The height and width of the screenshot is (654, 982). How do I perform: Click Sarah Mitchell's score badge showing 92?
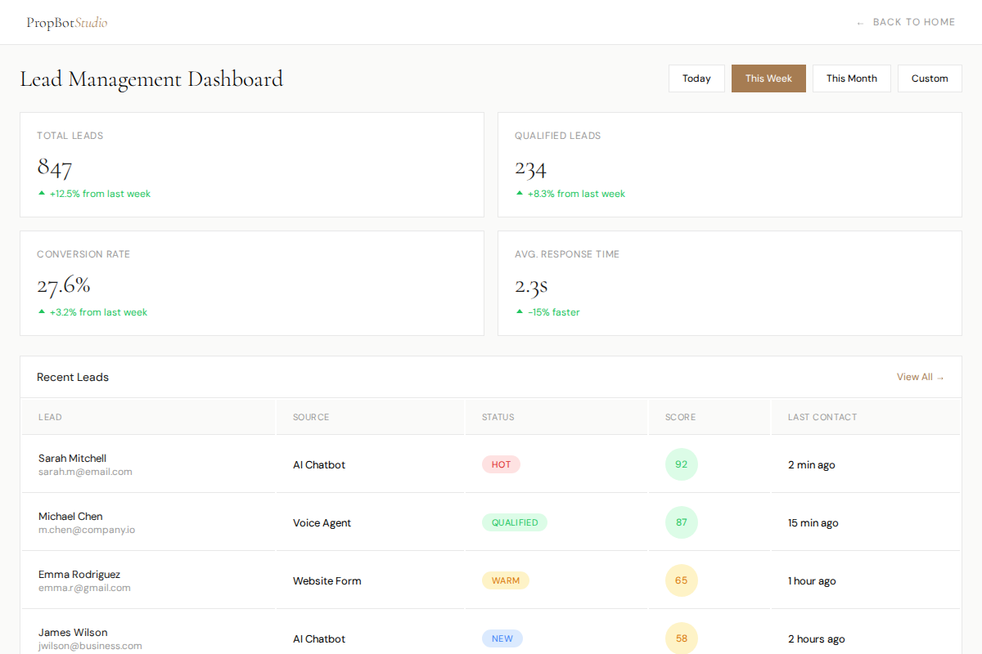(x=682, y=464)
